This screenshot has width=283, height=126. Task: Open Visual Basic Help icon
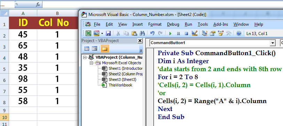pos(239,33)
